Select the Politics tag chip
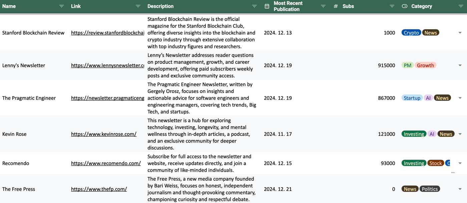The height and width of the screenshot is (203, 467). [430, 189]
